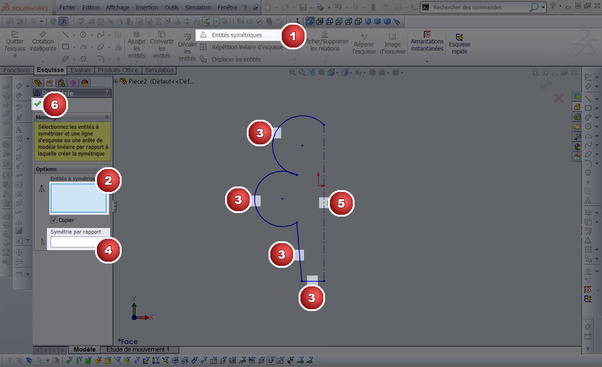
Task: Cancel sketch with red X corner icon
Action: pos(559,98)
